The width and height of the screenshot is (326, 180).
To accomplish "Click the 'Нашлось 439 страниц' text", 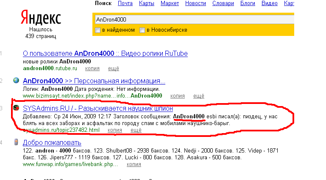I will (41, 33).
